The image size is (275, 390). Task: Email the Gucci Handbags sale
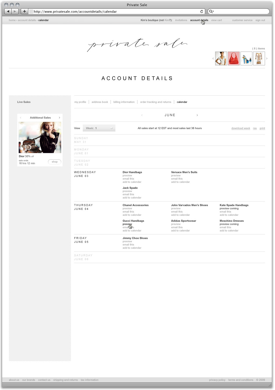click(128, 227)
